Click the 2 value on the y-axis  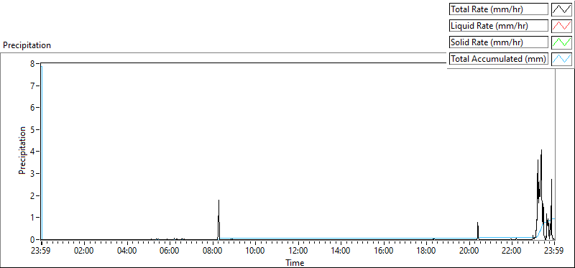tap(32, 195)
